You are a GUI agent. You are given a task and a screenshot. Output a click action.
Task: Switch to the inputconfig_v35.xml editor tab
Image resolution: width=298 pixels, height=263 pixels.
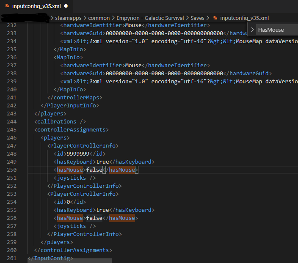[x=37, y=6]
